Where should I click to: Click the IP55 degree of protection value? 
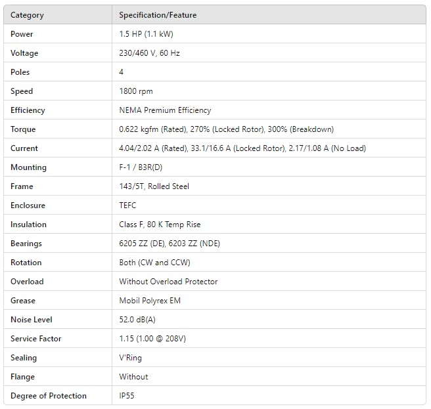click(x=127, y=395)
